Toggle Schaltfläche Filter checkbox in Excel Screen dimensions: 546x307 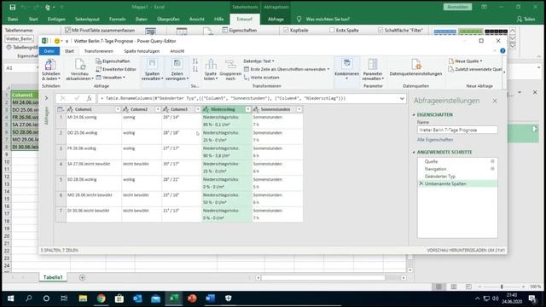coord(380,31)
